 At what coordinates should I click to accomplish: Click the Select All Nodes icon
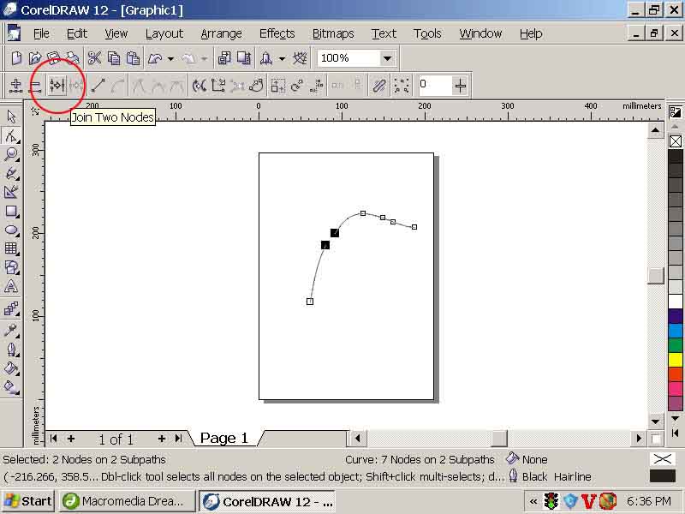click(x=401, y=85)
